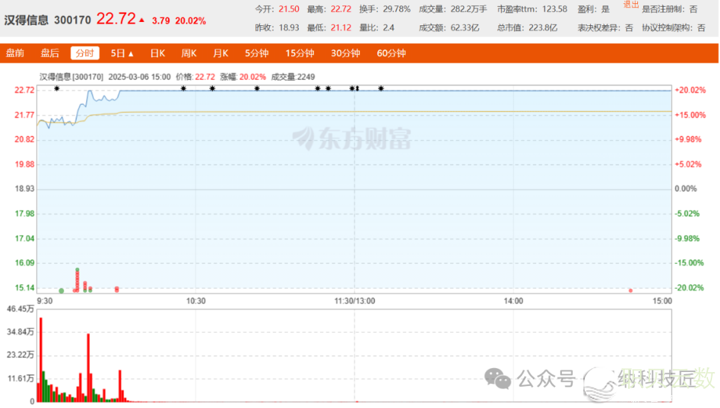This screenshot has width=720, height=408.
Task: Click the 14:00 time axis label
Action: (x=513, y=301)
